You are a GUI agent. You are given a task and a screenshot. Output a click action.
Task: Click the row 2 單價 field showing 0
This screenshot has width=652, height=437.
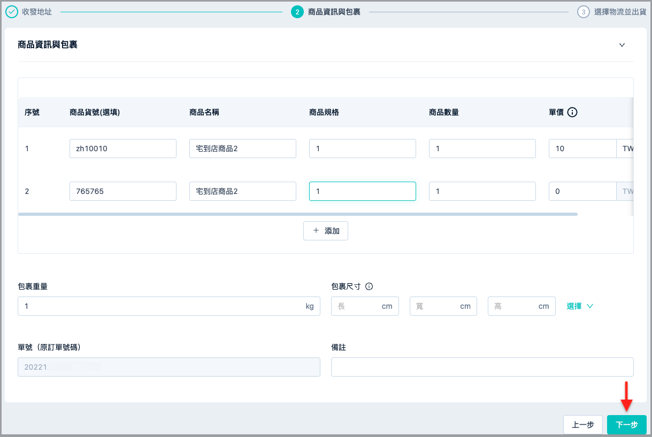click(x=582, y=191)
